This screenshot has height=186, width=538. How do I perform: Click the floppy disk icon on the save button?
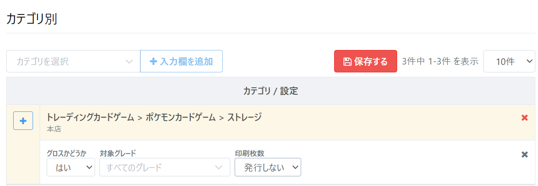[347, 61]
